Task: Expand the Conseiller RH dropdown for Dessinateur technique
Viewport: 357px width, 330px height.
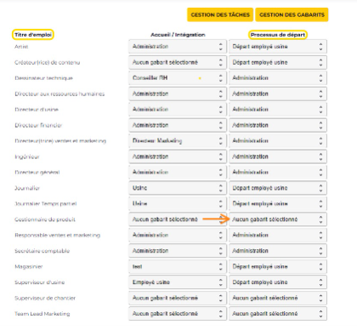Action: coord(178,78)
